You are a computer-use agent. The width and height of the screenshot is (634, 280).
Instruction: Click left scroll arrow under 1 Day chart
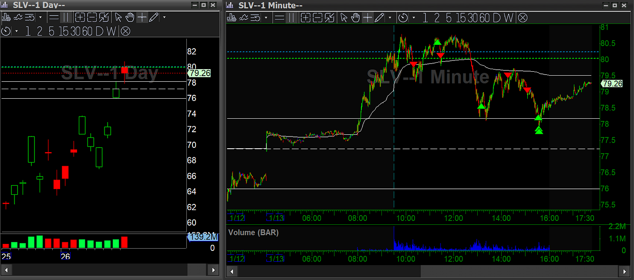5,271
